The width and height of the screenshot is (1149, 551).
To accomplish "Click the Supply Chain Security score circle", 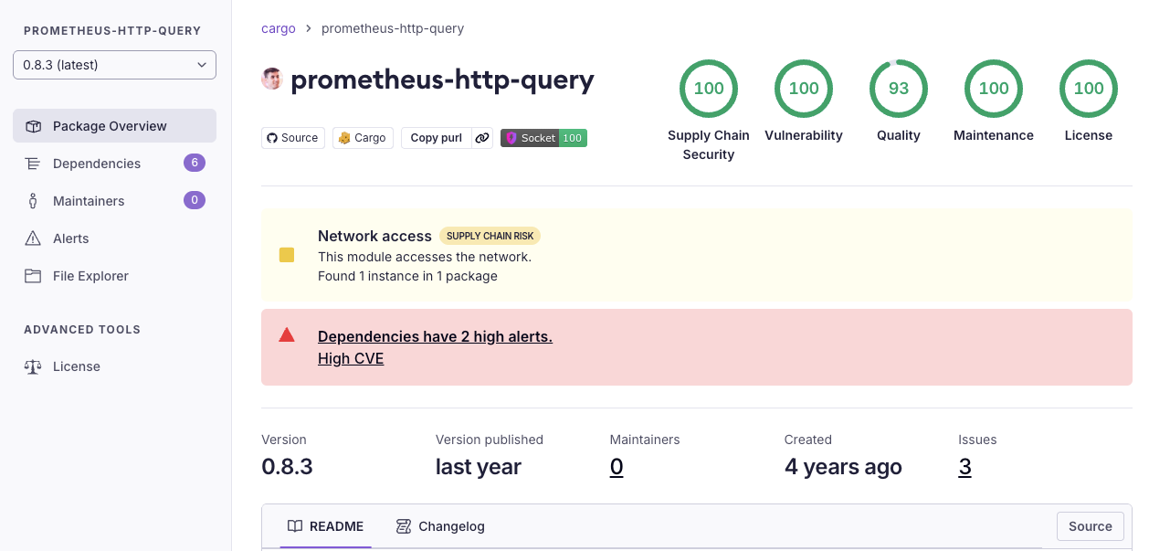I will pyautogui.click(x=708, y=89).
